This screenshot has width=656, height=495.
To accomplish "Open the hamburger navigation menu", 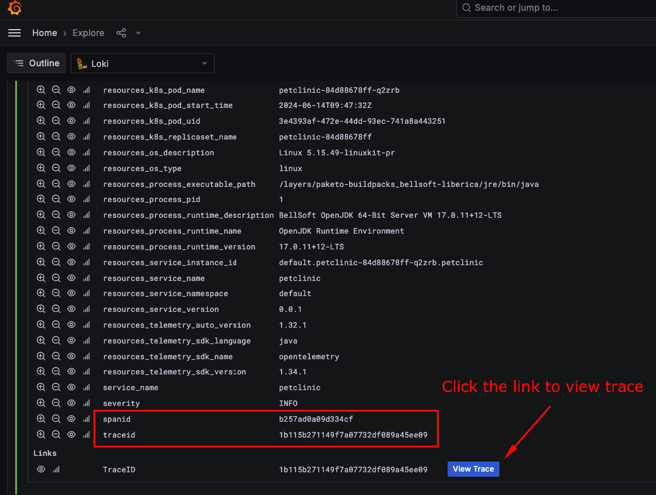I will pyautogui.click(x=15, y=33).
